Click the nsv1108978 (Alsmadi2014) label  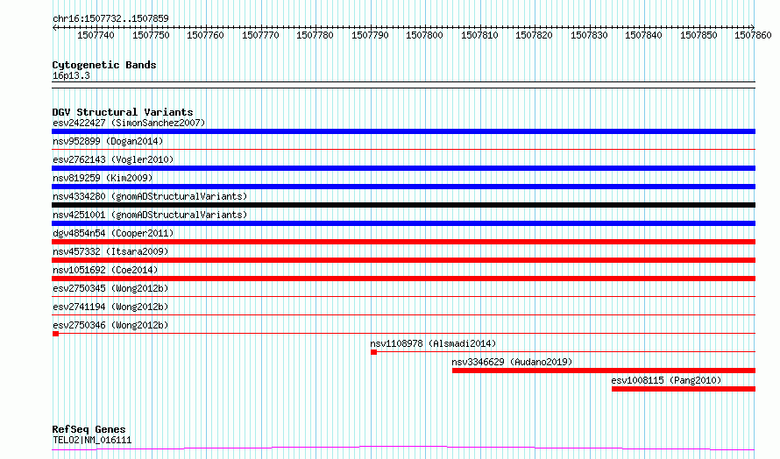click(433, 343)
